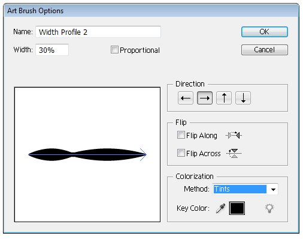
Task: Click the Colorization group label
Action: (195, 177)
